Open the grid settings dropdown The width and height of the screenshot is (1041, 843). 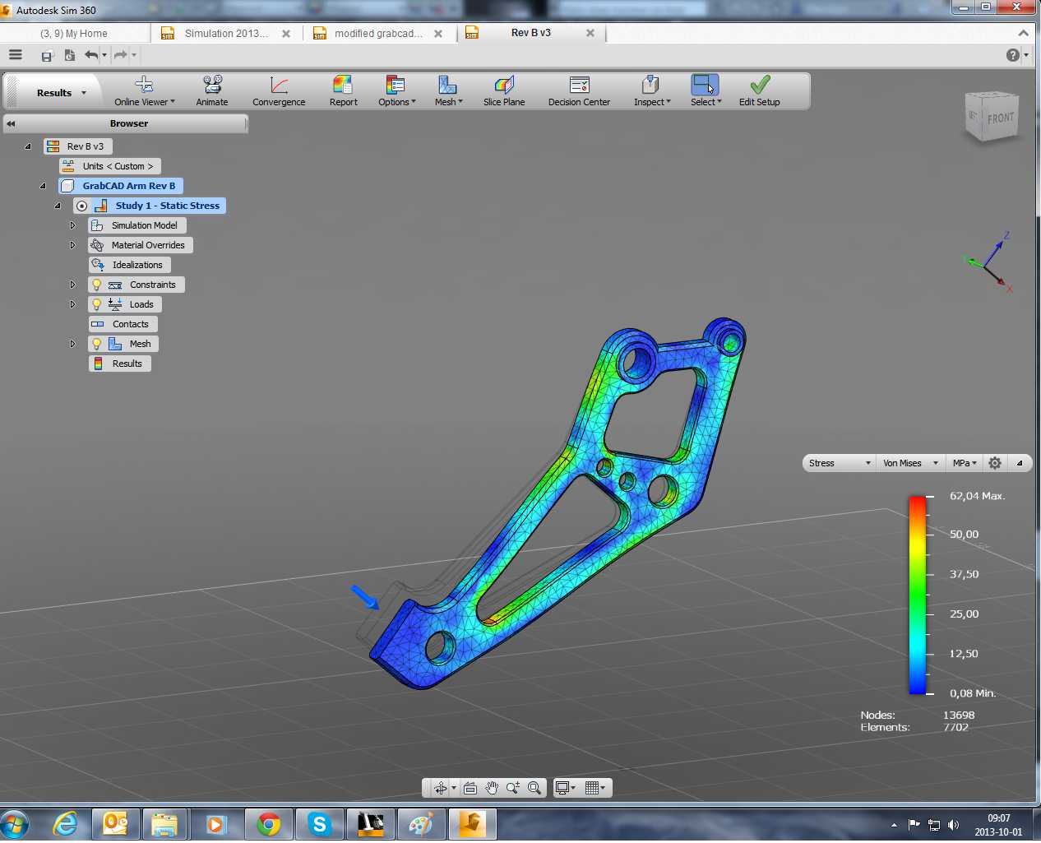595,788
